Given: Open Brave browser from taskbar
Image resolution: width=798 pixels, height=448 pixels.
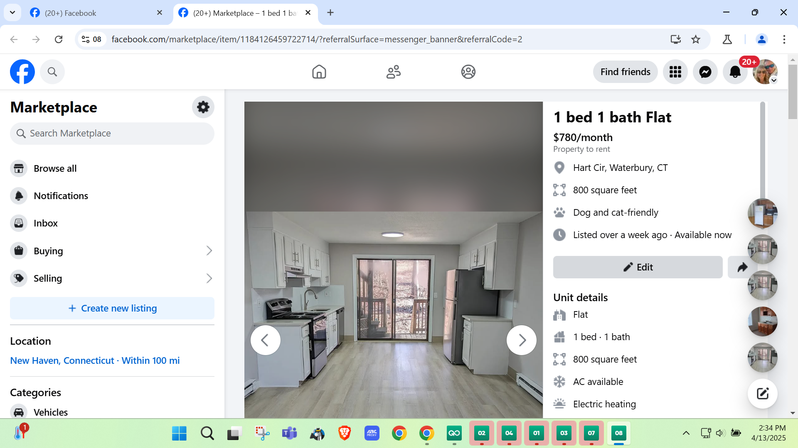Looking at the screenshot, I should 344,433.
